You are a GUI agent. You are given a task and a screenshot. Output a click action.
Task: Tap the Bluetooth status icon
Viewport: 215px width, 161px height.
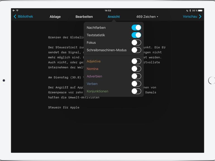pos(190,11)
